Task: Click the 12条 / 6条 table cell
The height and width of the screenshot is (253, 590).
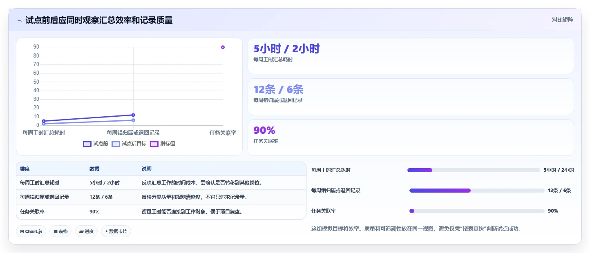Action: point(101,197)
